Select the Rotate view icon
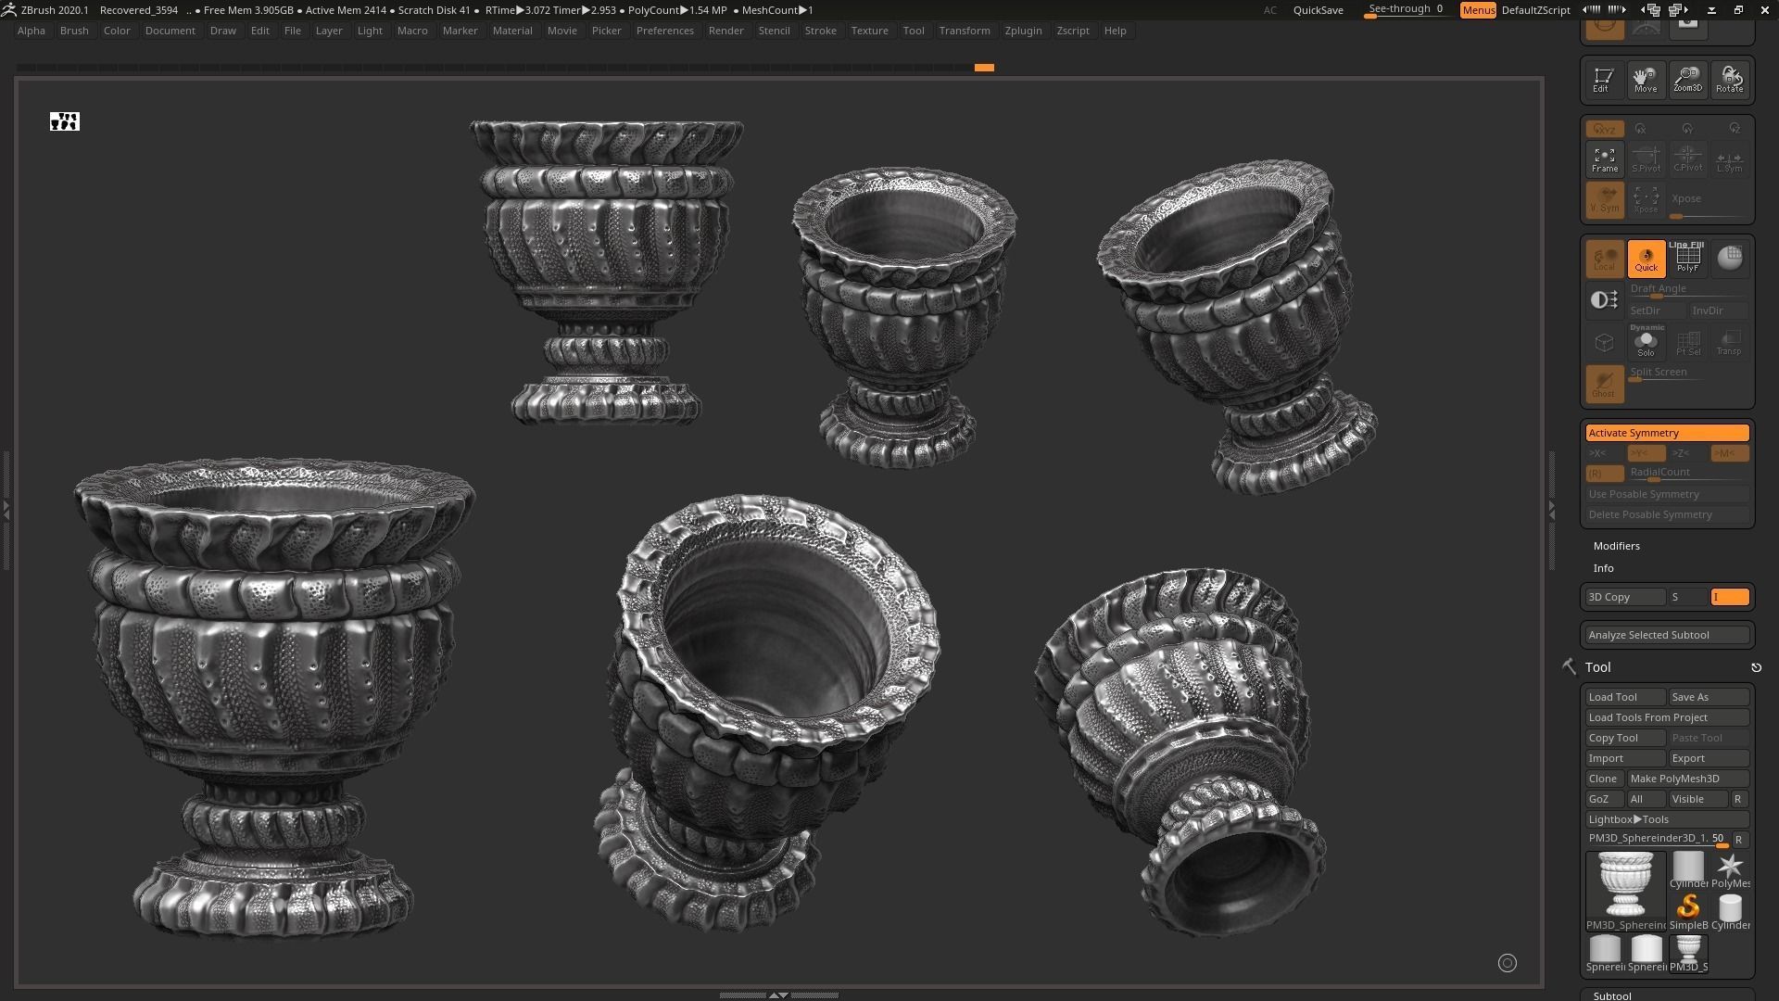Screen dimensions: 1779x1001 (1729, 80)
